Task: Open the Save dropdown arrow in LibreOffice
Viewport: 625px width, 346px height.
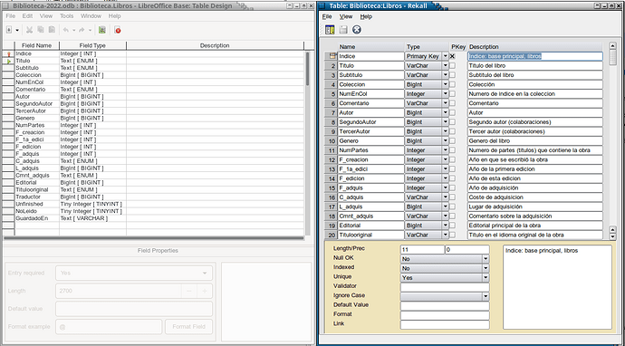Action: point(17,30)
